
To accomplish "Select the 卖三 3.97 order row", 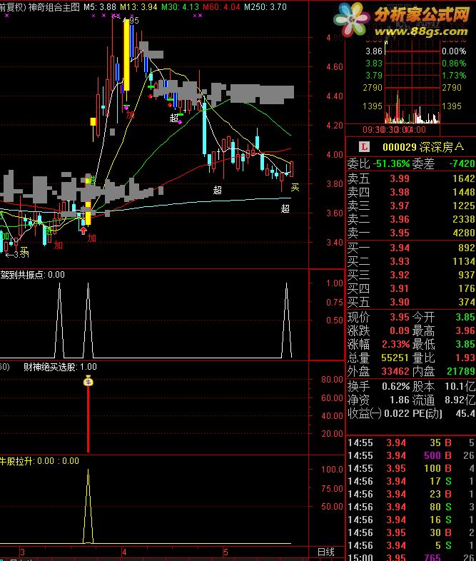I will [411, 206].
